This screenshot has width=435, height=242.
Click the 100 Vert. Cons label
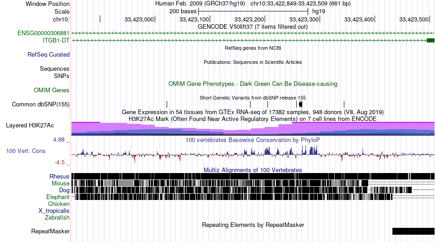pyautogui.click(x=26, y=151)
